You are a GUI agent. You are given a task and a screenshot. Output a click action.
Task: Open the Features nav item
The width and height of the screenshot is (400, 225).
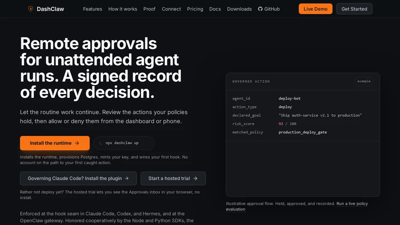point(93,9)
